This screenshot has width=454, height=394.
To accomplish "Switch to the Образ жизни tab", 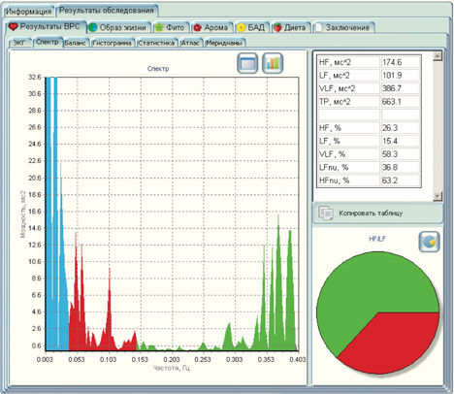I will 119,27.
